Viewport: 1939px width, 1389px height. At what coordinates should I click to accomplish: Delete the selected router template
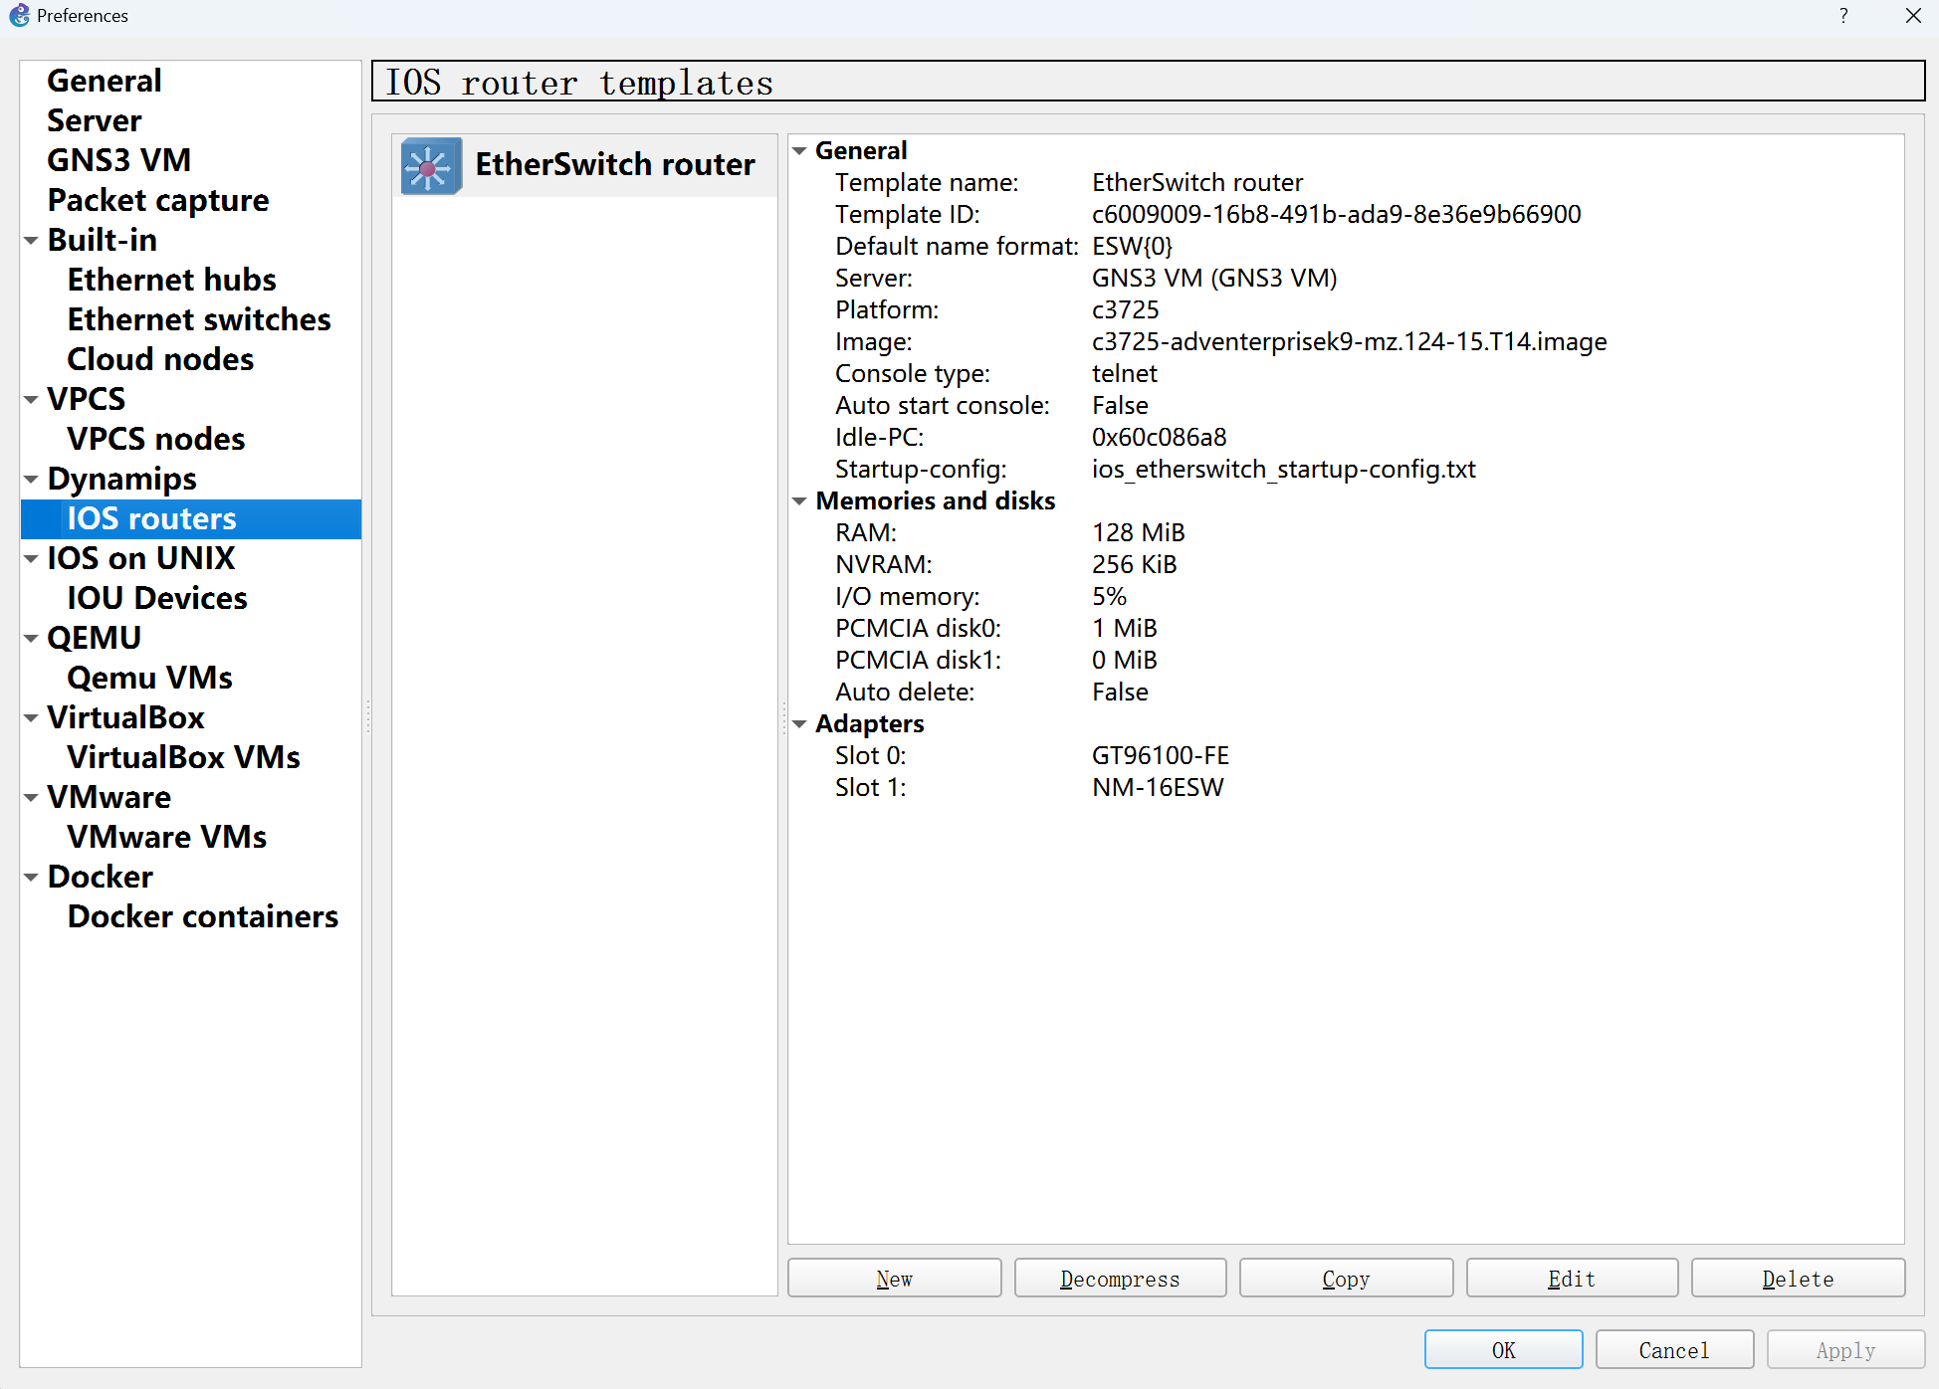click(1798, 1279)
